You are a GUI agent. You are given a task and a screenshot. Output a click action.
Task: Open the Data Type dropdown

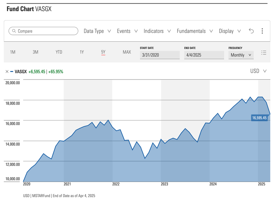97,31
